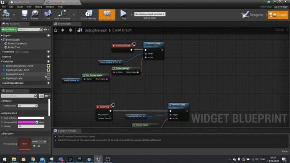
Task: Open Details view options eye menu
Action: [47, 96]
